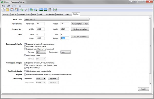Check No exposure correction, low dynamic range
This screenshot has height=99, width=154.
pyautogui.click(x=25, y=65)
